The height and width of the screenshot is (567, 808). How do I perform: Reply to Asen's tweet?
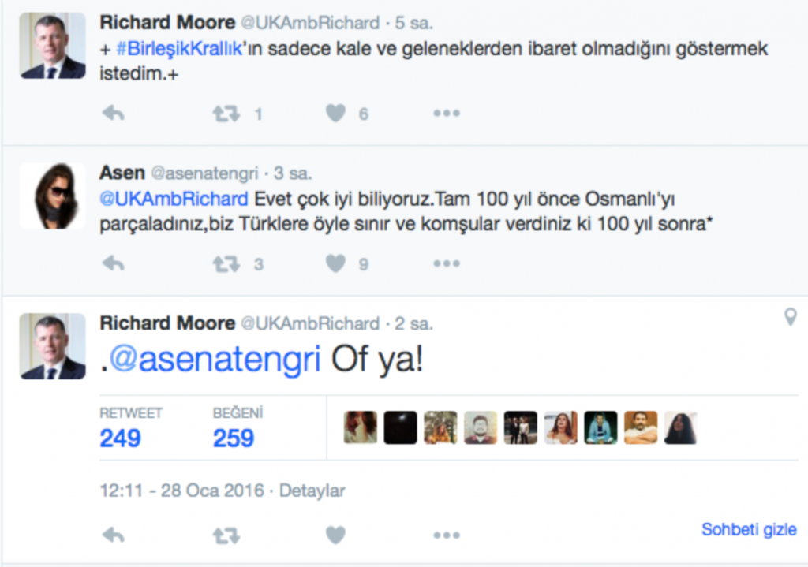click(x=114, y=263)
